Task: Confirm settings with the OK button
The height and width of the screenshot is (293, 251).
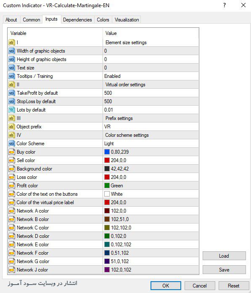Action: coord(166,285)
